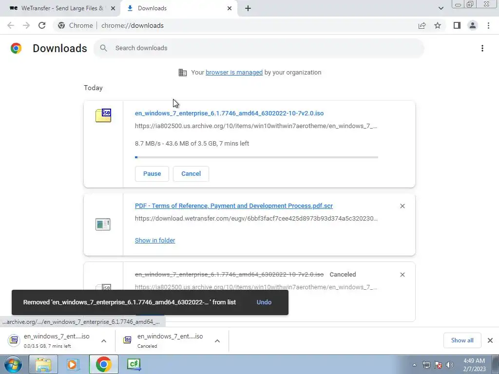The height and width of the screenshot is (374, 499).
Task: Bookmark this tab with the star icon
Action: click(x=438, y=25)
